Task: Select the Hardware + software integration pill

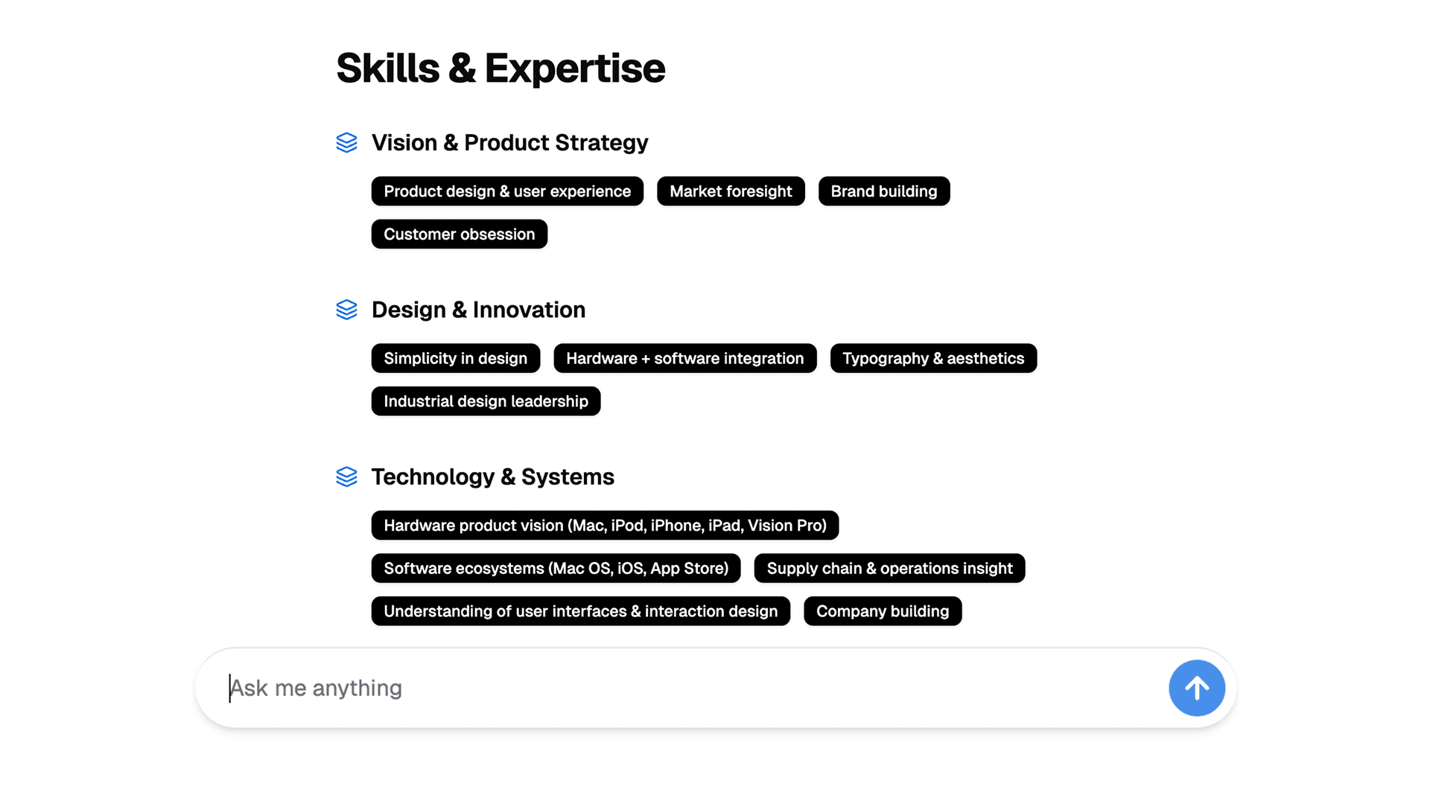Action: (x=684, y=358)
